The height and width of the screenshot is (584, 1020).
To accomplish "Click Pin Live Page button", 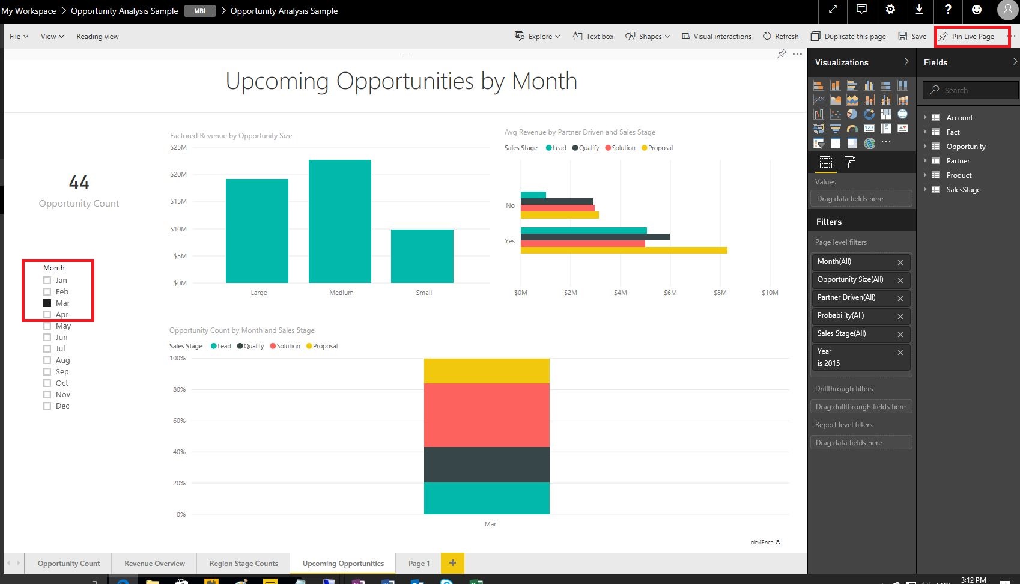I will (x=967, y=37).
